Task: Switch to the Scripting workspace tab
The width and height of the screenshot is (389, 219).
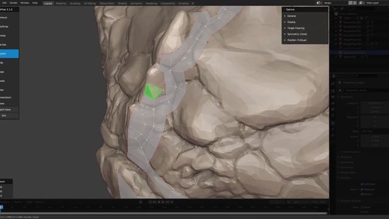Action: [184, 4]
